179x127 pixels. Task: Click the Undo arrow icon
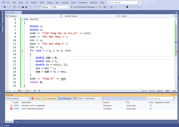[31, 7]
